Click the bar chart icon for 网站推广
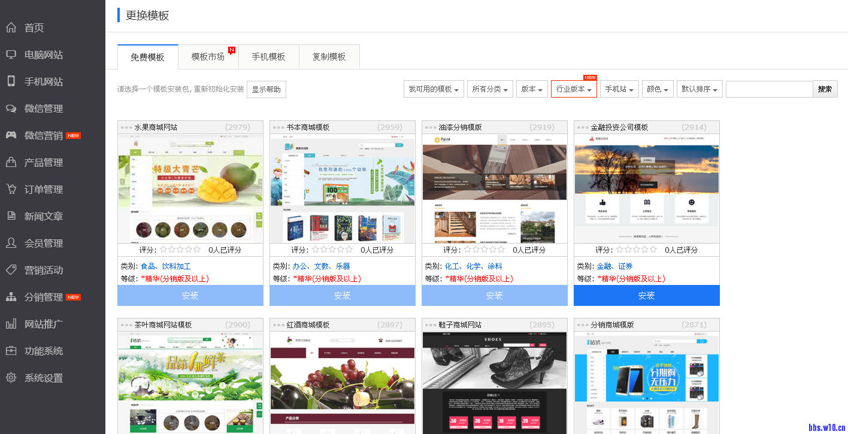The width and height of the screenshot is (848, 434). (x=11, y=324)
